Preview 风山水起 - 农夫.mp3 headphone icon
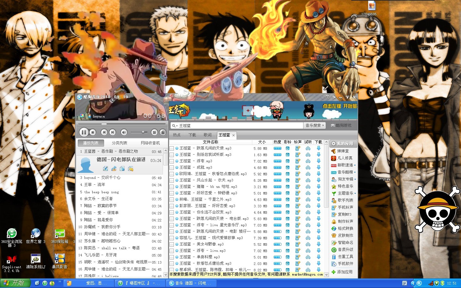This screenshot has height=288, width=461. (308, 180)
